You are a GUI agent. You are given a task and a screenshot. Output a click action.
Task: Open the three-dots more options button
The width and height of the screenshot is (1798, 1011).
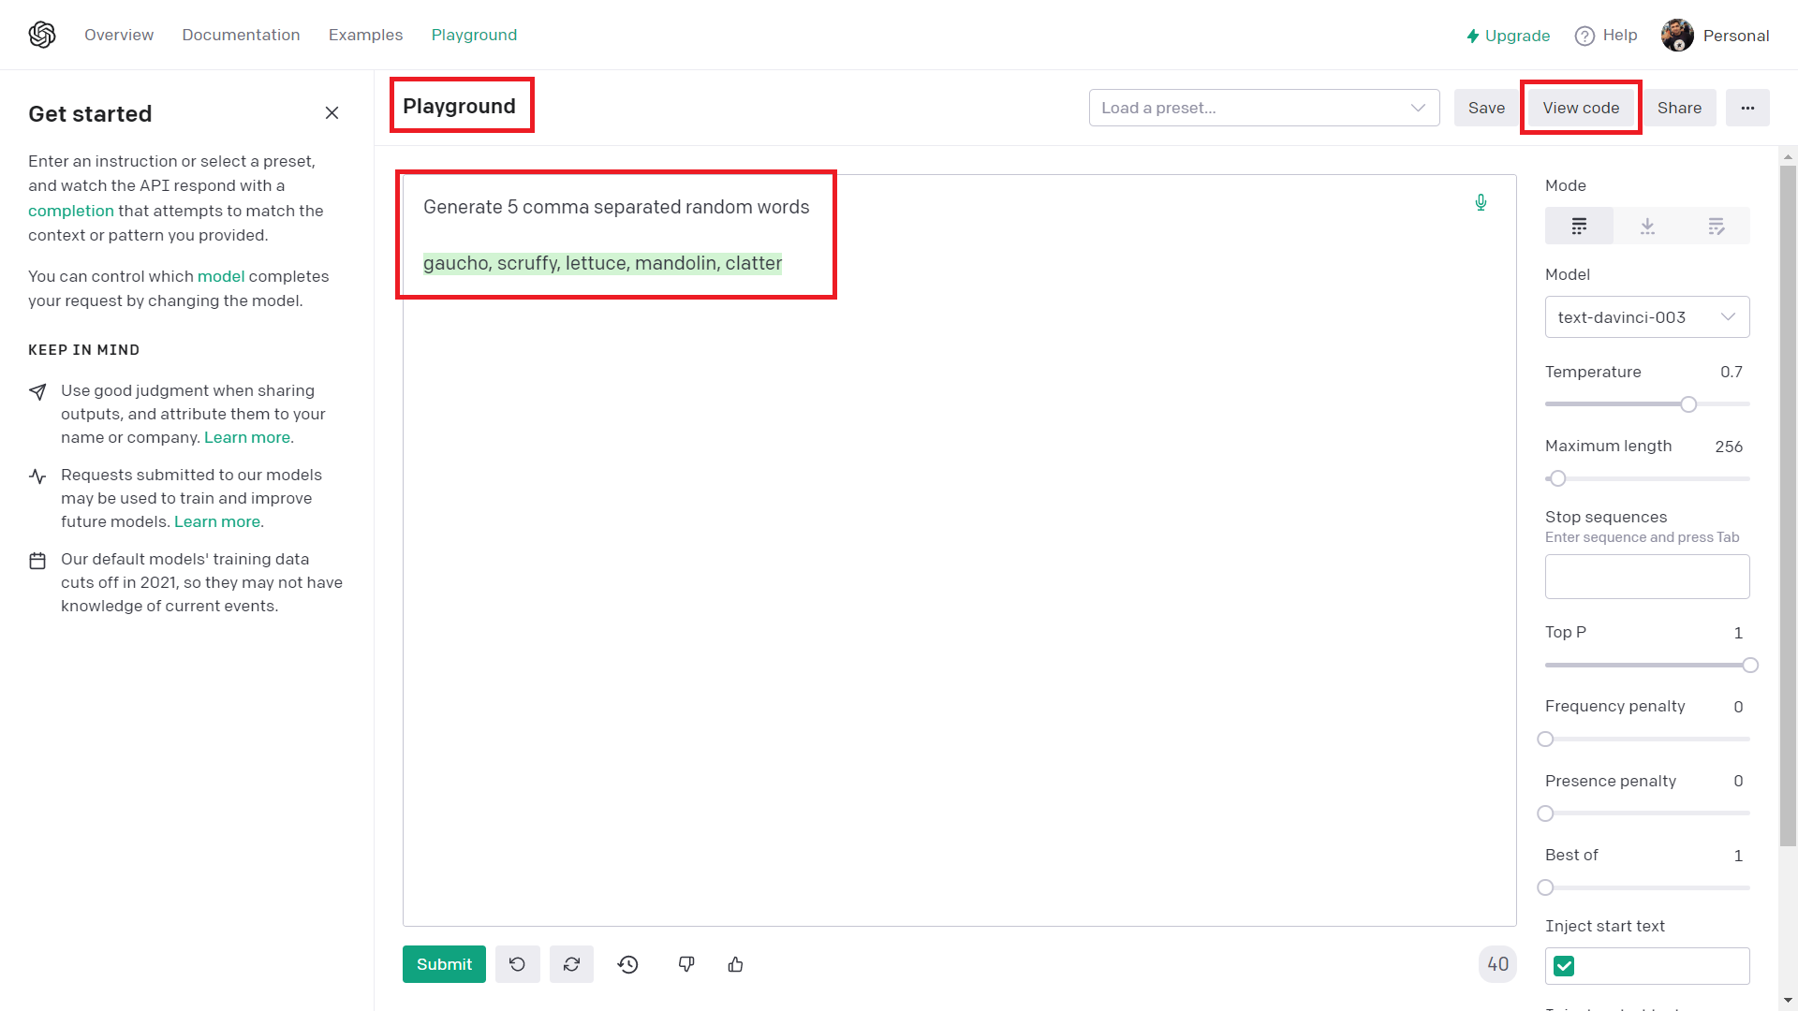1747,108
